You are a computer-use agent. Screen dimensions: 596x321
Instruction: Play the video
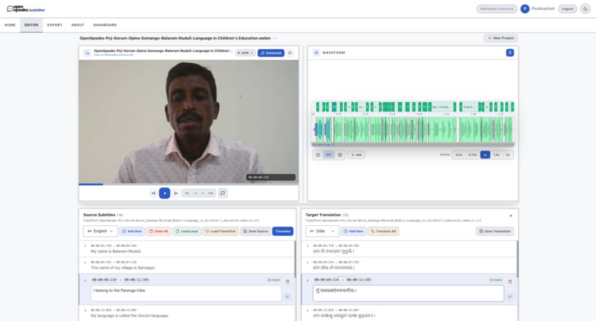click(165, 193)
